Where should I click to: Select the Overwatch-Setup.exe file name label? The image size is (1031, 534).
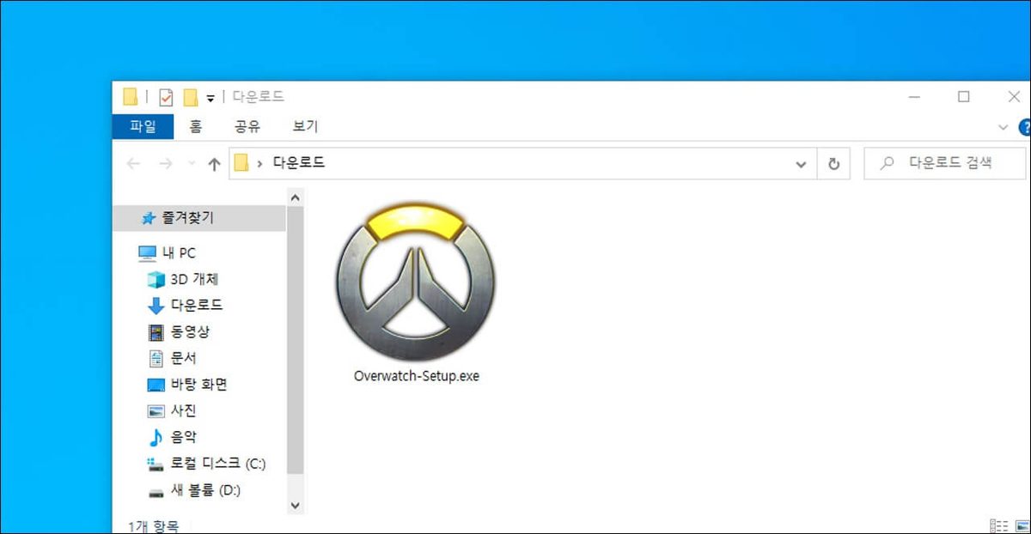pyautogui.click(x=417, y=376)
